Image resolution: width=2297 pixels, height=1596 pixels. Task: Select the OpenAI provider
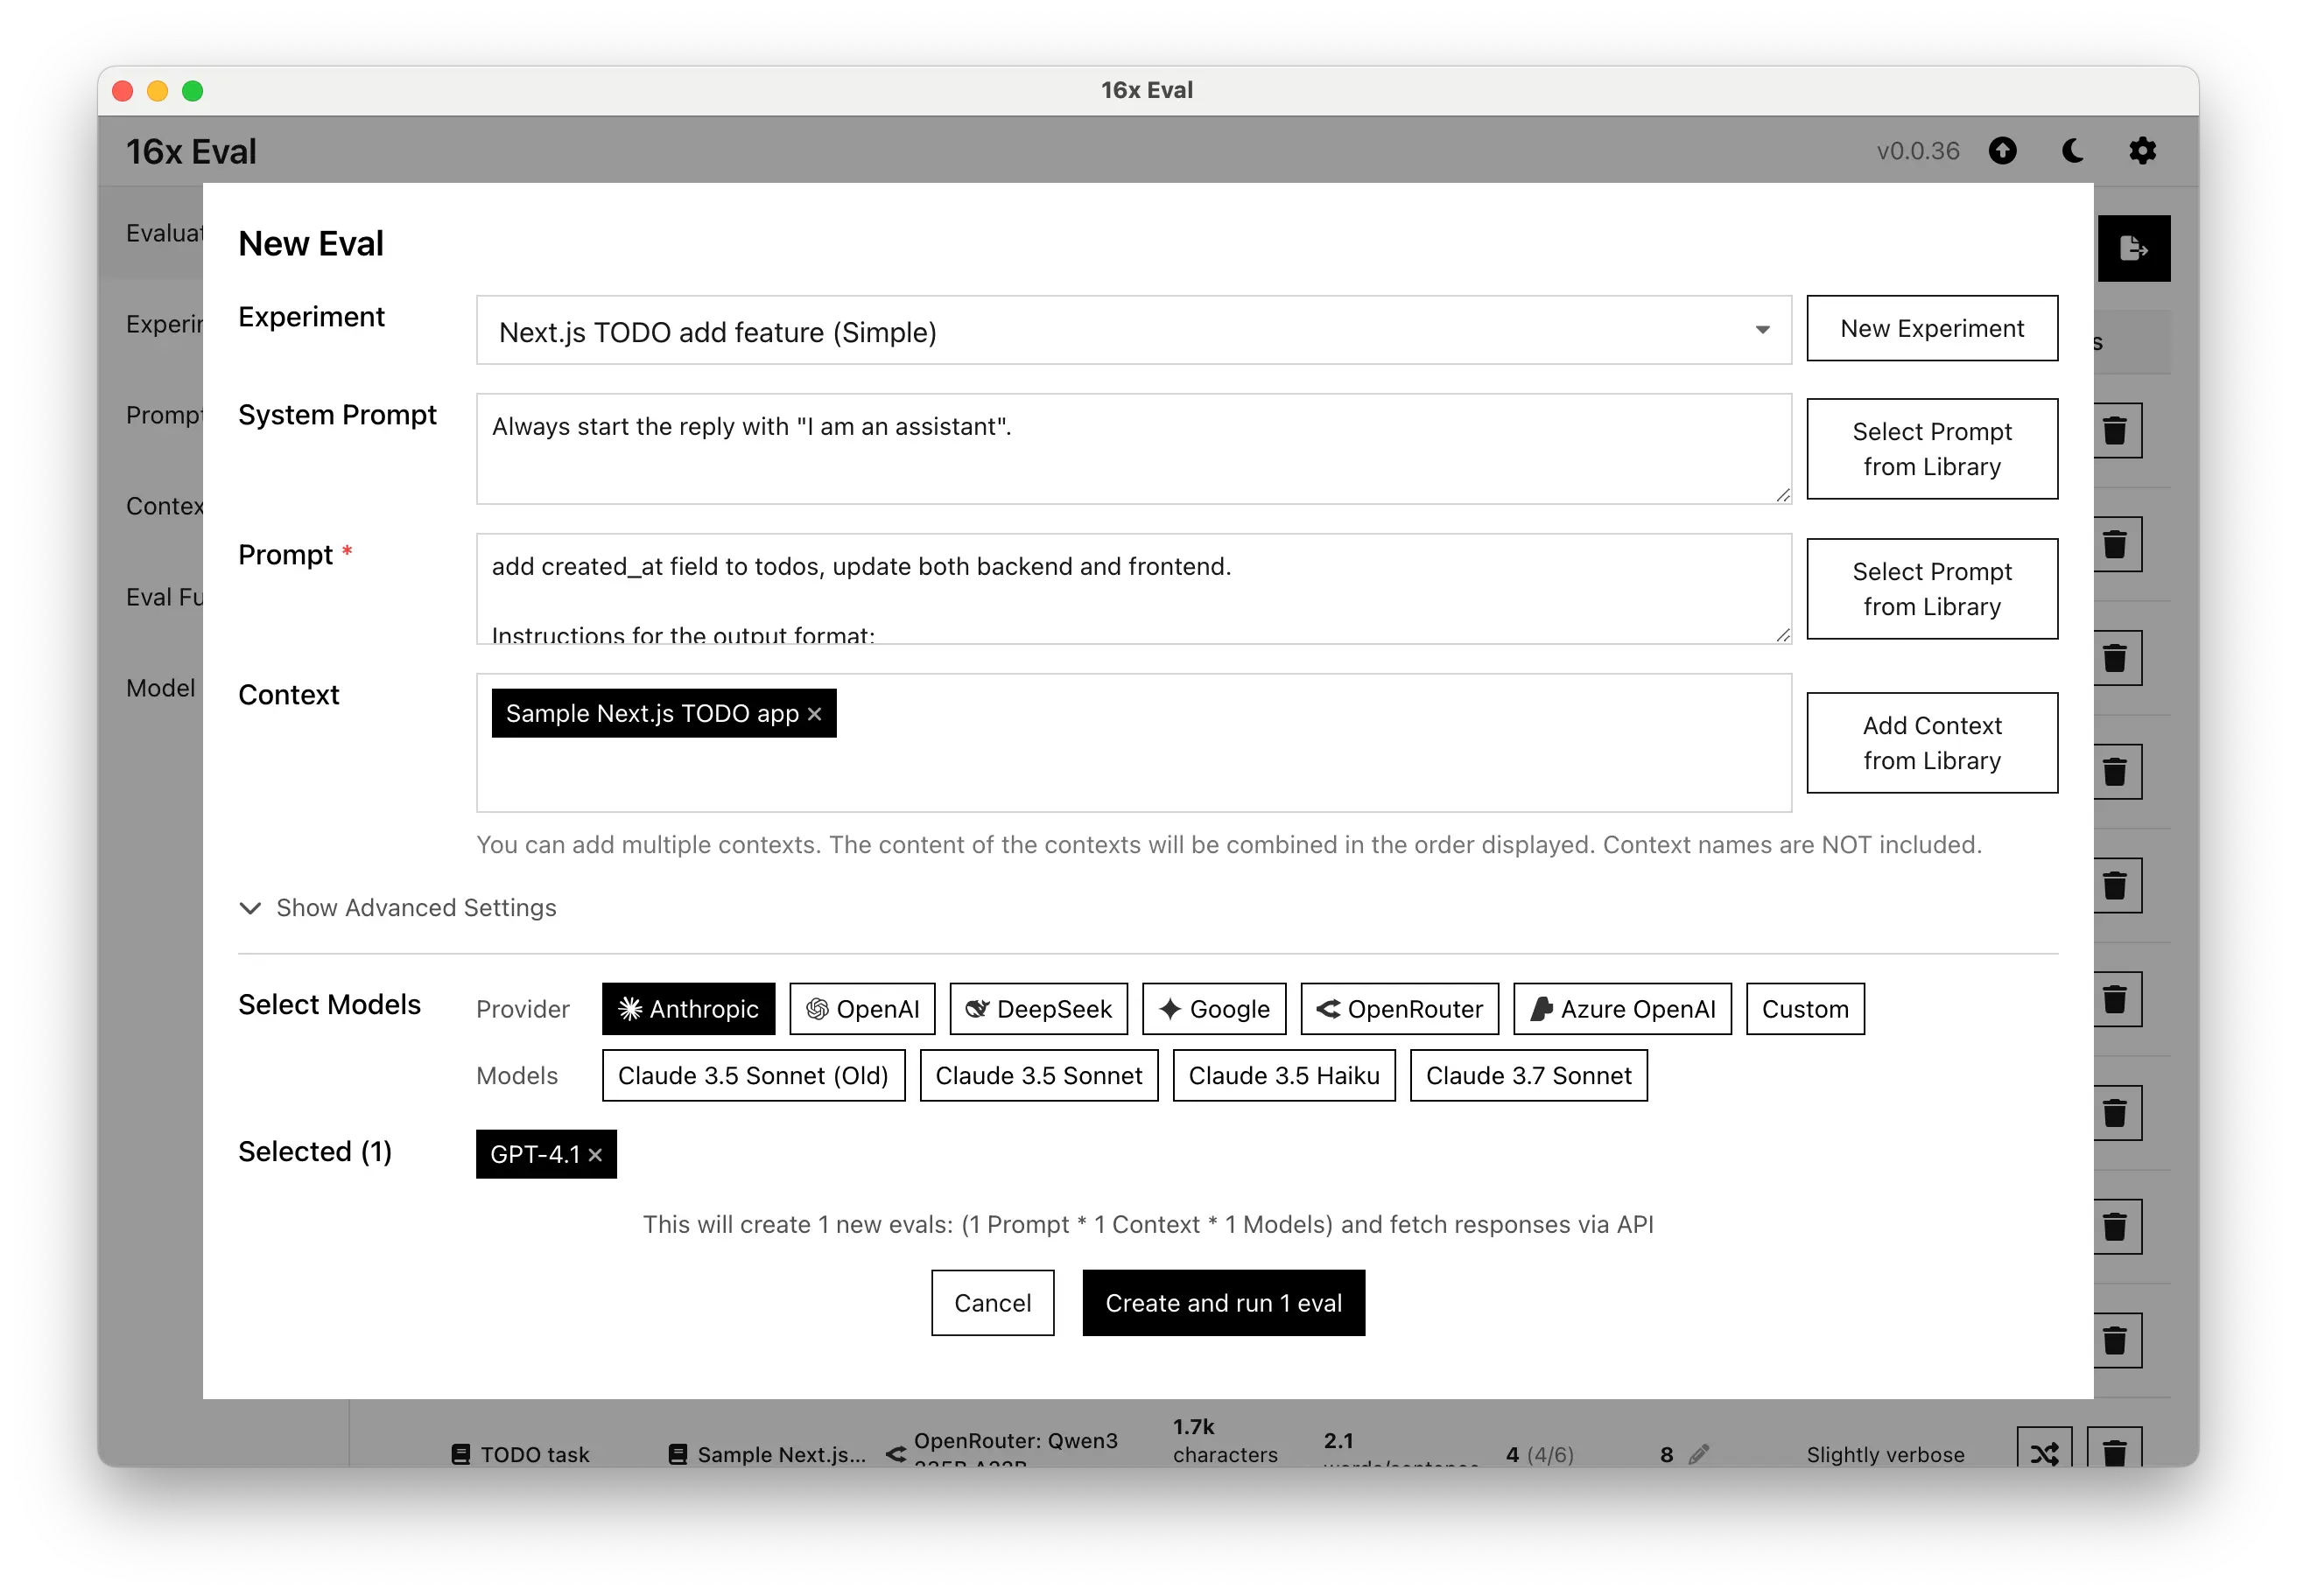coord(862,1009)
